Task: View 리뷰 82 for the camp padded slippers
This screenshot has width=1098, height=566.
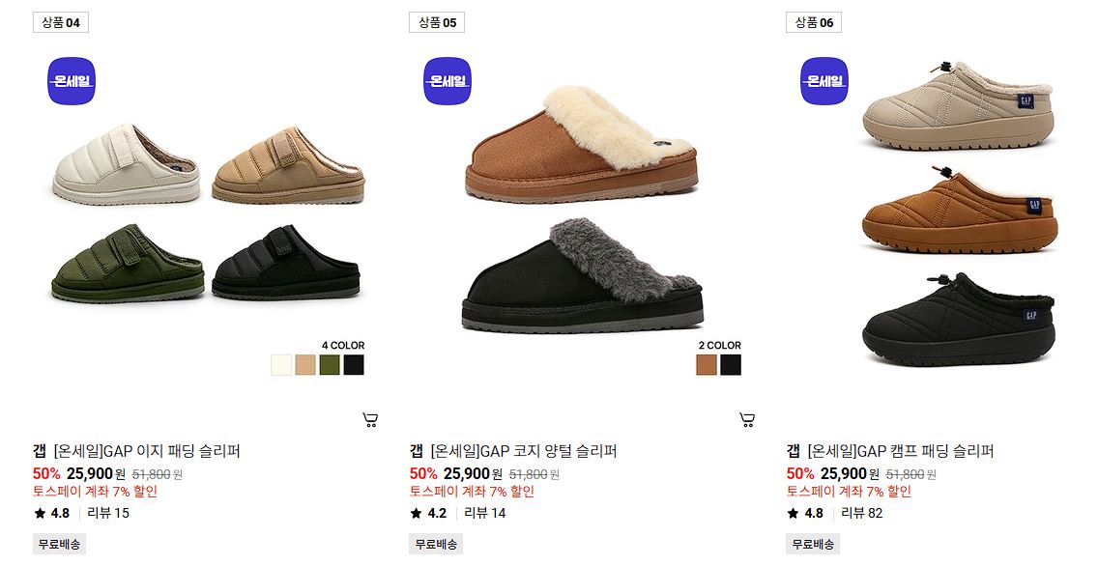Action: pyautogui.click(x=862, y=513)
